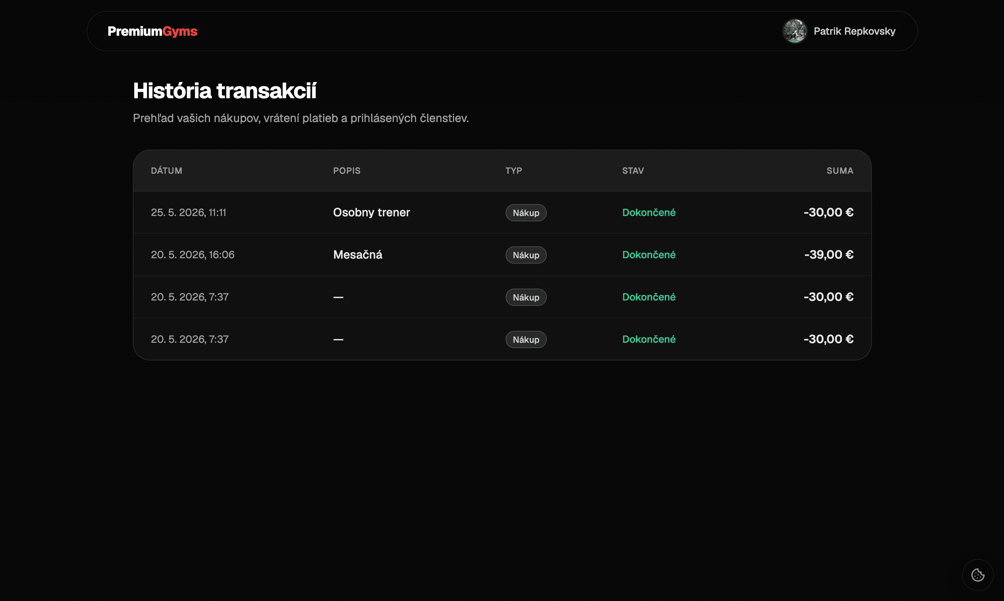Screen dimensions: 1004x601
Task: Select the Dátum column header
Action: tap(166, 170)
